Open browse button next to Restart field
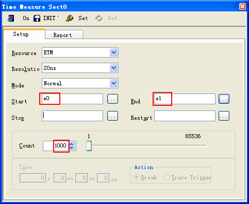The image size is (249, 204). pos(224,116)
